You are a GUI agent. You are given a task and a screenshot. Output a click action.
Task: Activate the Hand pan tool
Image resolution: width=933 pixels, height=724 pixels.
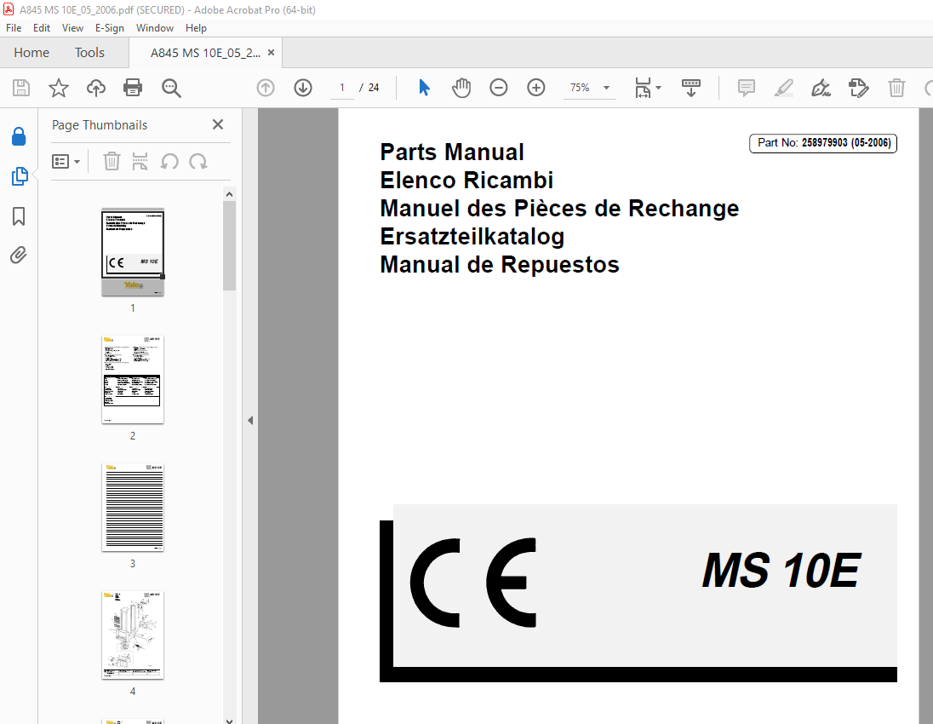[x=461, y=88]
